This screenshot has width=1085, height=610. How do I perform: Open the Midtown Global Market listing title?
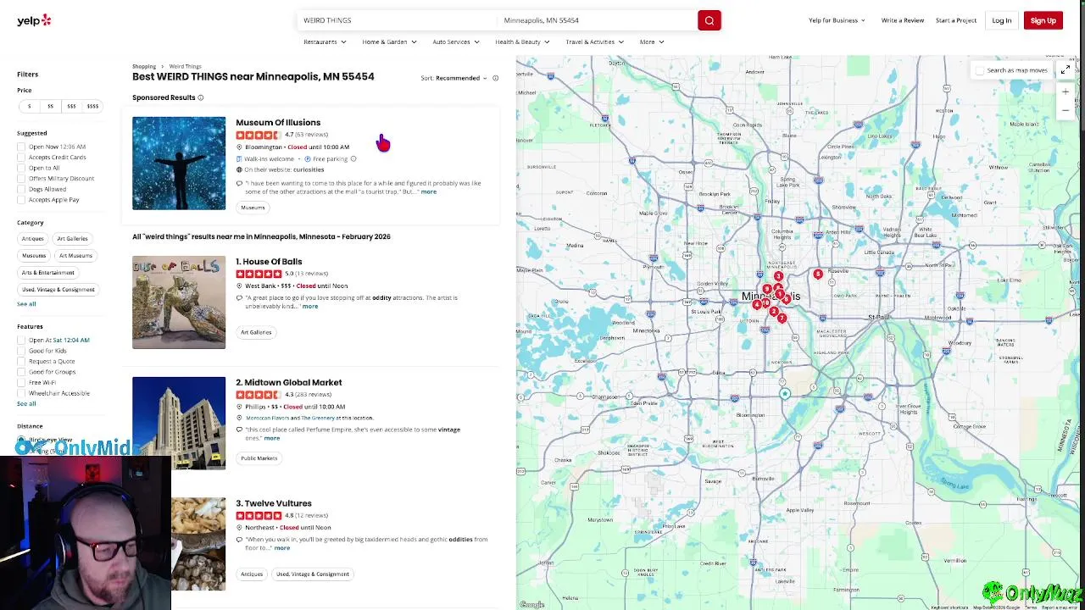pos(289,383)
